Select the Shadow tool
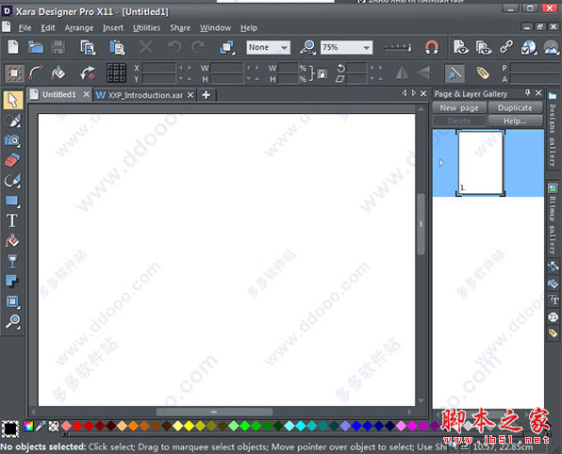The height and width of the screenshot is (454, 562). [x=12, y=281]
